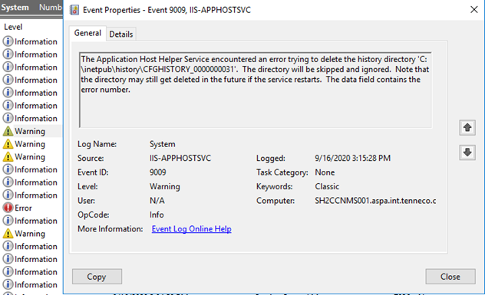Click the Close button in Event Properties
485x295 pixels.
point(450,277)
